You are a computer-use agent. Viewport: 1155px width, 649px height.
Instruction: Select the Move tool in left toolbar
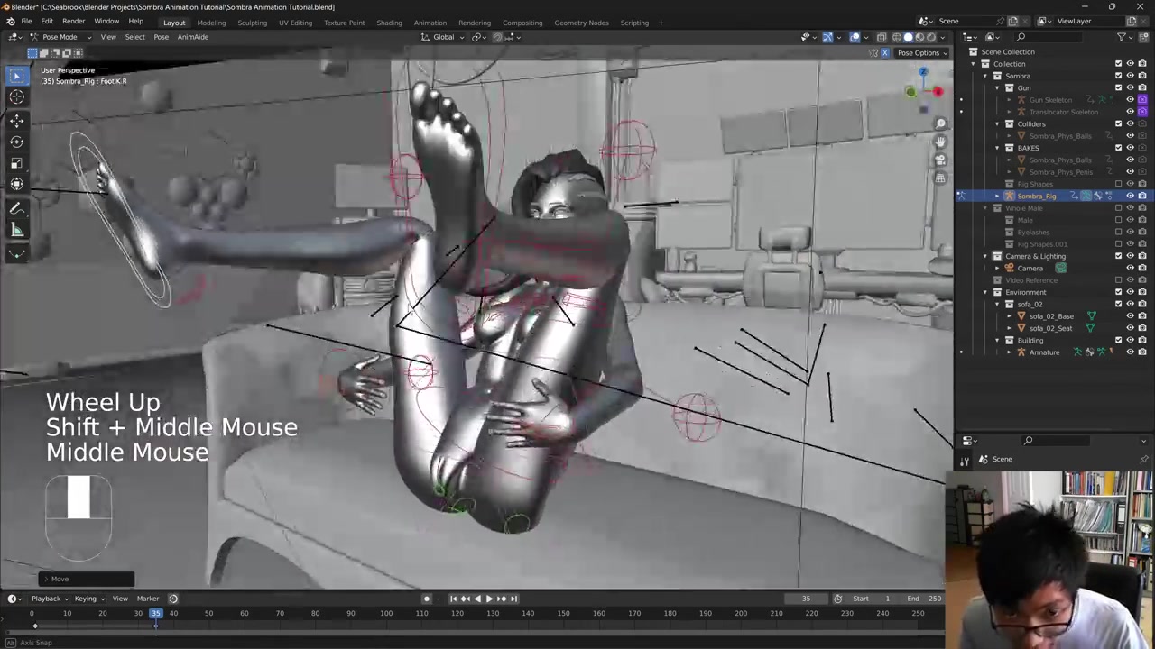click(16, 119)
